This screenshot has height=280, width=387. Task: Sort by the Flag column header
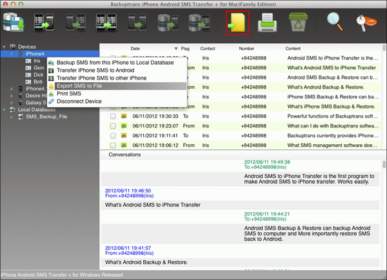[185, 48]
